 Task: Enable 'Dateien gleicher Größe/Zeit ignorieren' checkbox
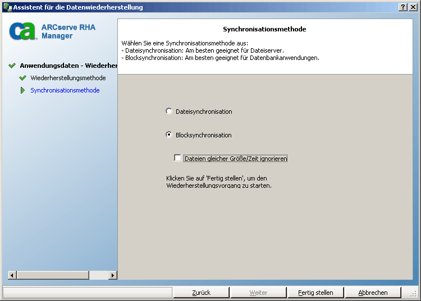tap(177, 158)
